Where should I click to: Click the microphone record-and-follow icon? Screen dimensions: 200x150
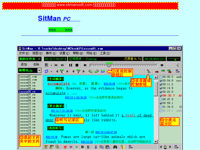tap(148, 71)
